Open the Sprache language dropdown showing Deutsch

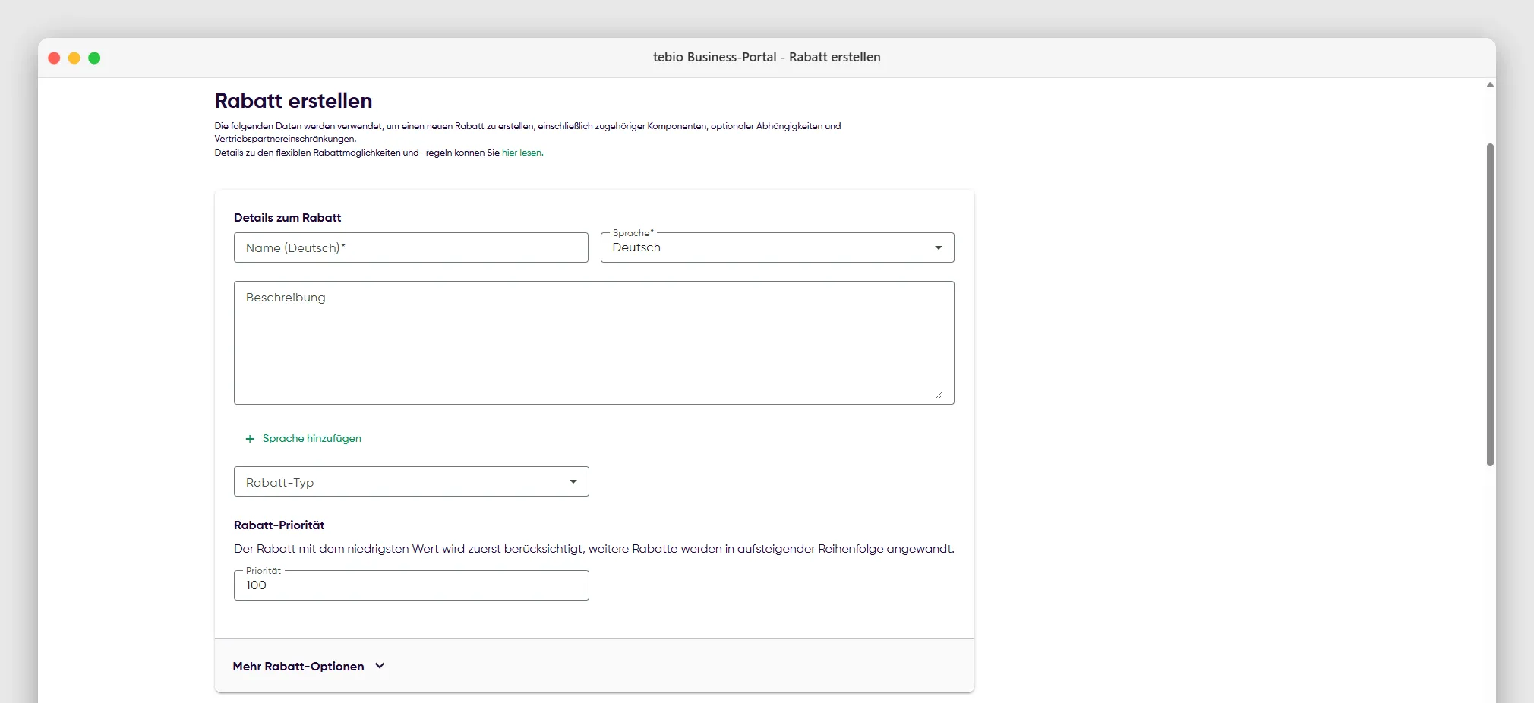pyautogui.click(x=777, y=247)
